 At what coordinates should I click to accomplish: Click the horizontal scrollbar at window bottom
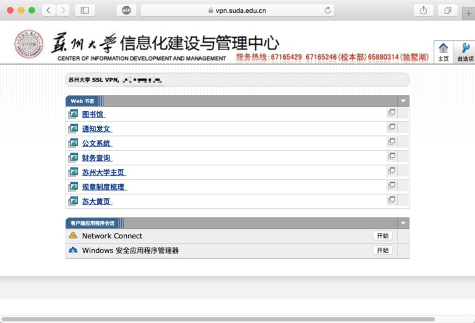pyautogui.click(x=218, y=319)
